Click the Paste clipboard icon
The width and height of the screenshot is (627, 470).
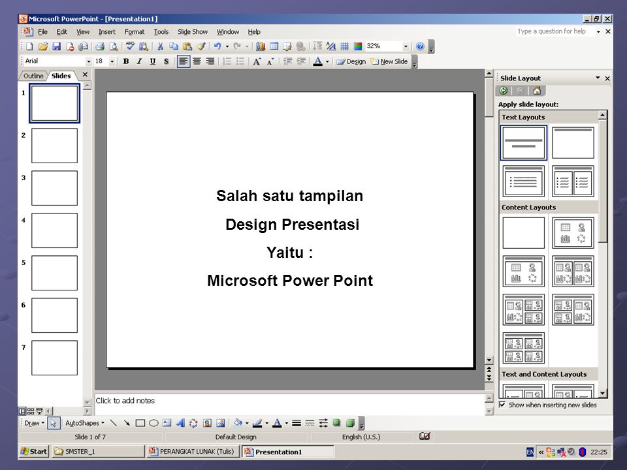click(187, 46)
